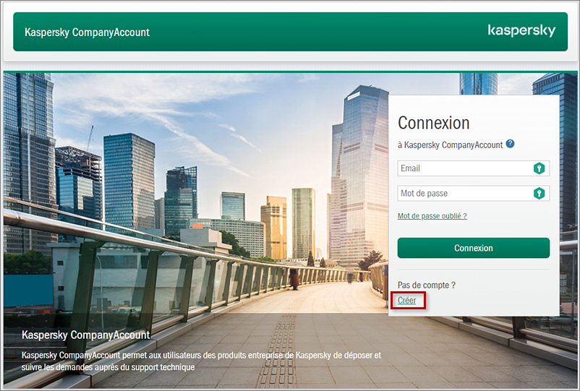The width and height of the screenshot is (580, 391).
Task: Focus the Email input field
Action: (x=474, y=168)
